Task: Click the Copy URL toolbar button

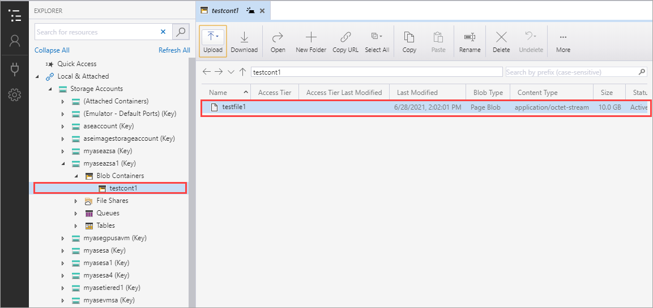Action: click(x=345, y=41)
